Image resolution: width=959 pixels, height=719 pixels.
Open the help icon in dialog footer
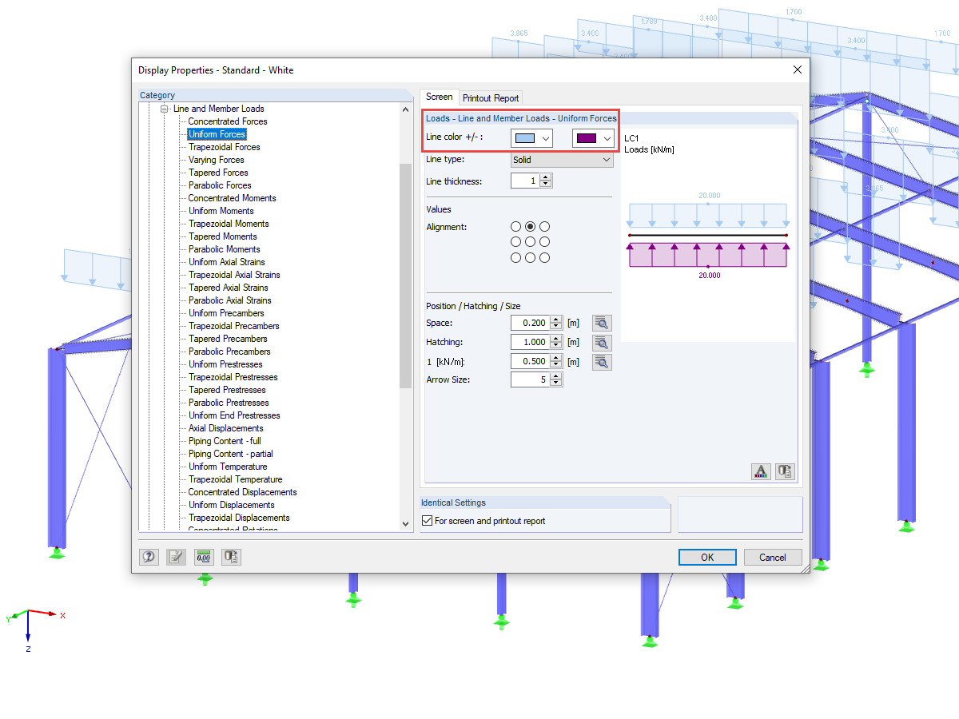click(149, 557)
